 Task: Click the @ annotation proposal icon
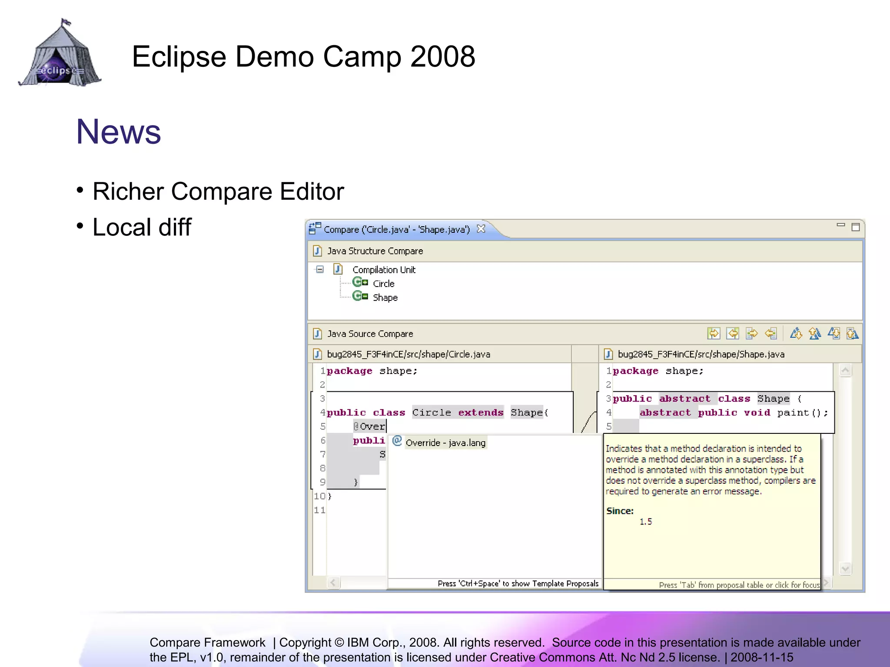[x=397, y=441]
